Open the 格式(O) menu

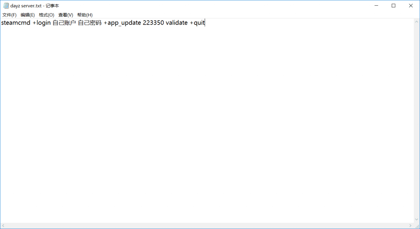pos(46,15)
